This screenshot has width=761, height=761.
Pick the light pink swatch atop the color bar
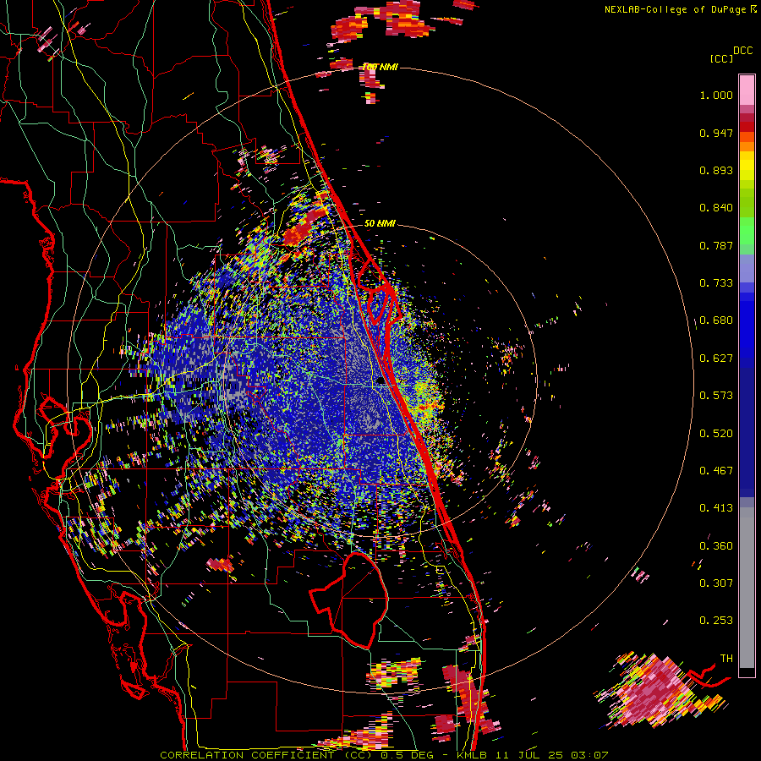point(747,90)
